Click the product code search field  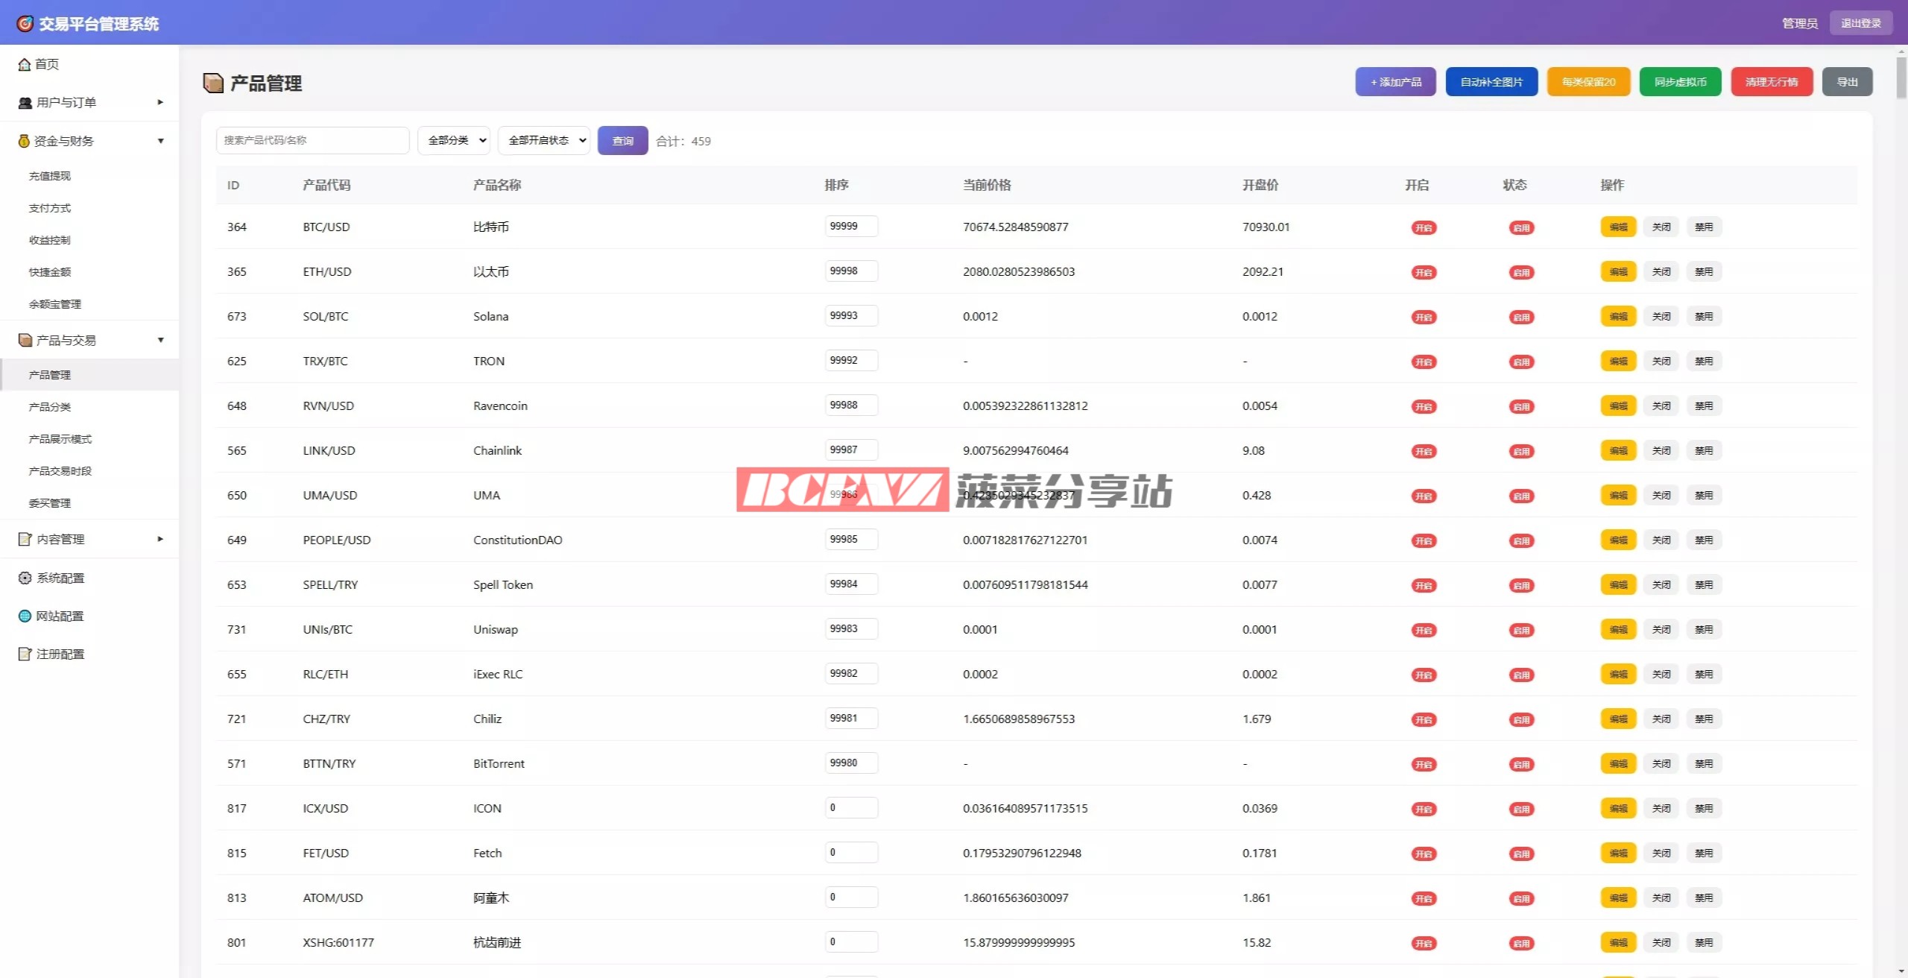pyautogui.click(x=312, y=140)
